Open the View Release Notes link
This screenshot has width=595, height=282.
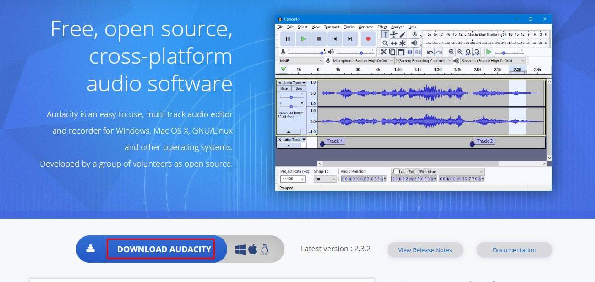[425, 250]
